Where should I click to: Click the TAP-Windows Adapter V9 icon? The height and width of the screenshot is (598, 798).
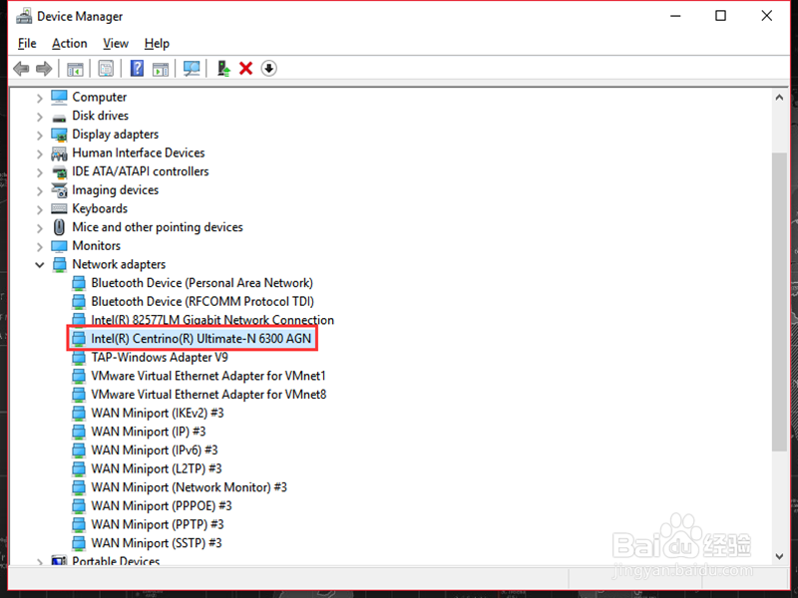(79, 358)
